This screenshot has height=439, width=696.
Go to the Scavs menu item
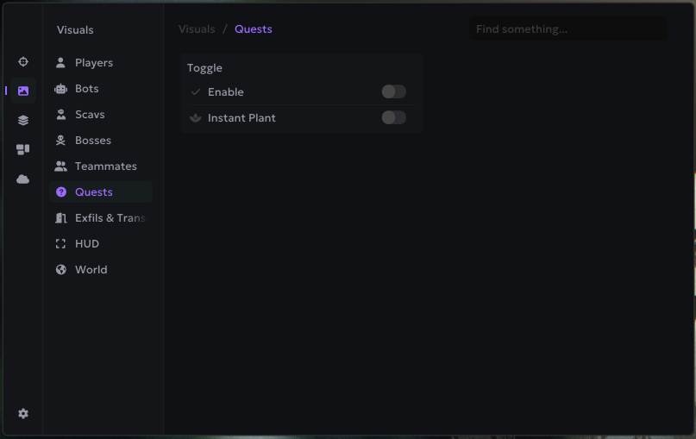[90, 115]
